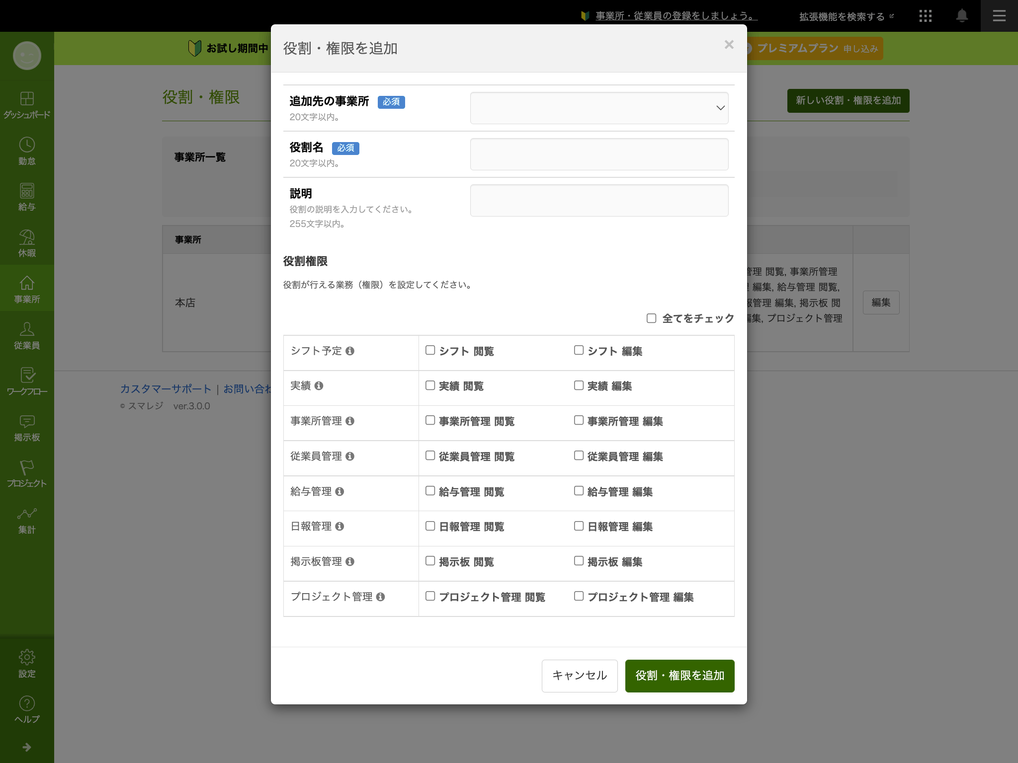Image resolution: width=1018 pixels, height=763 pixels.
Task: Focus the 役割名 input field
Action: [599, 154]
